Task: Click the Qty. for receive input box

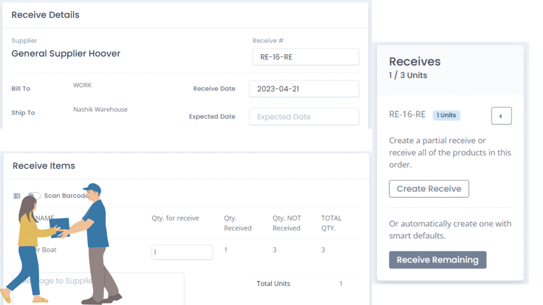Action: [x=182, y=252]
